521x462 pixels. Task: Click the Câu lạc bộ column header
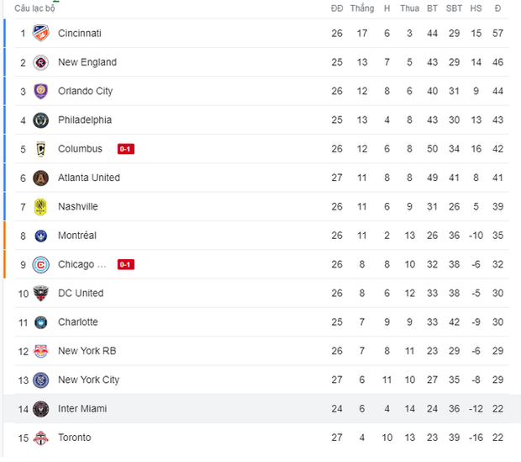[34, 8]
